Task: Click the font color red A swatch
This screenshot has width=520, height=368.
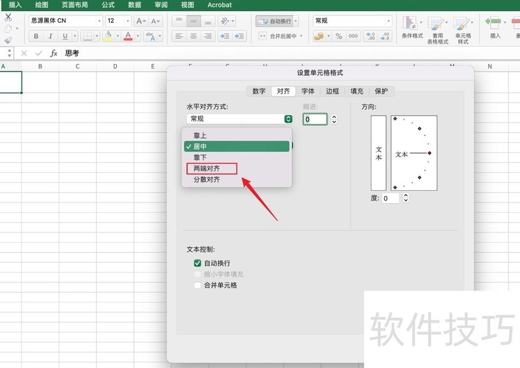Action: tap(129, 36)
